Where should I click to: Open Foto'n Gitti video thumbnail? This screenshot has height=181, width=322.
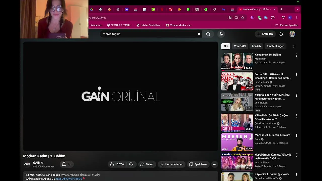pos(237,81)
